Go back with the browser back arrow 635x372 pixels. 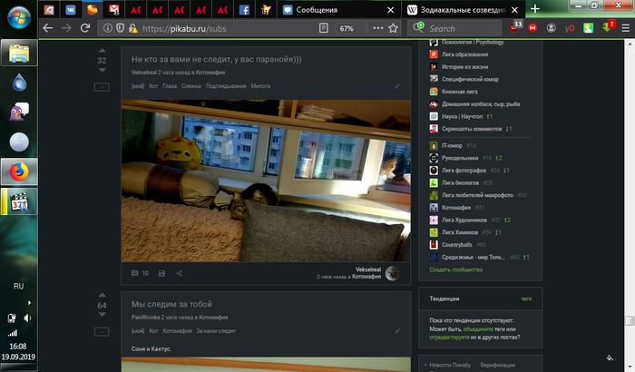(x=48, y=28)
